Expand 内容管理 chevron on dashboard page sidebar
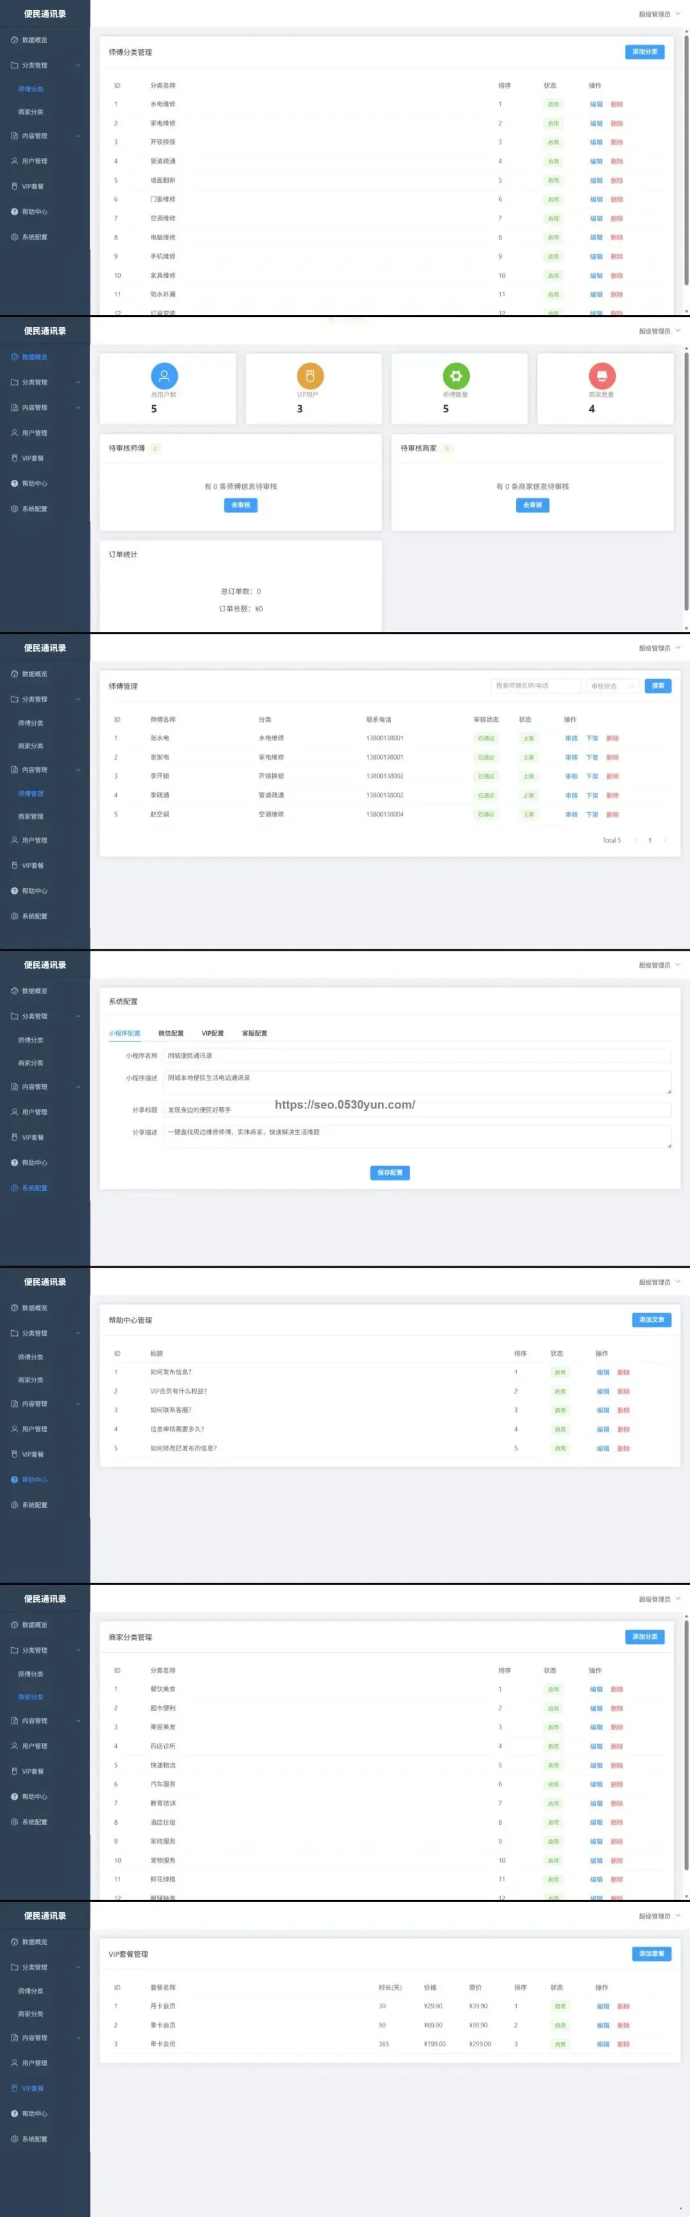The image size is (690, 2217). tap(79, 408)
